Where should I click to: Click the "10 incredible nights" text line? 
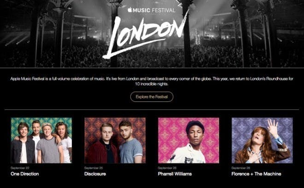coord(152,84)
